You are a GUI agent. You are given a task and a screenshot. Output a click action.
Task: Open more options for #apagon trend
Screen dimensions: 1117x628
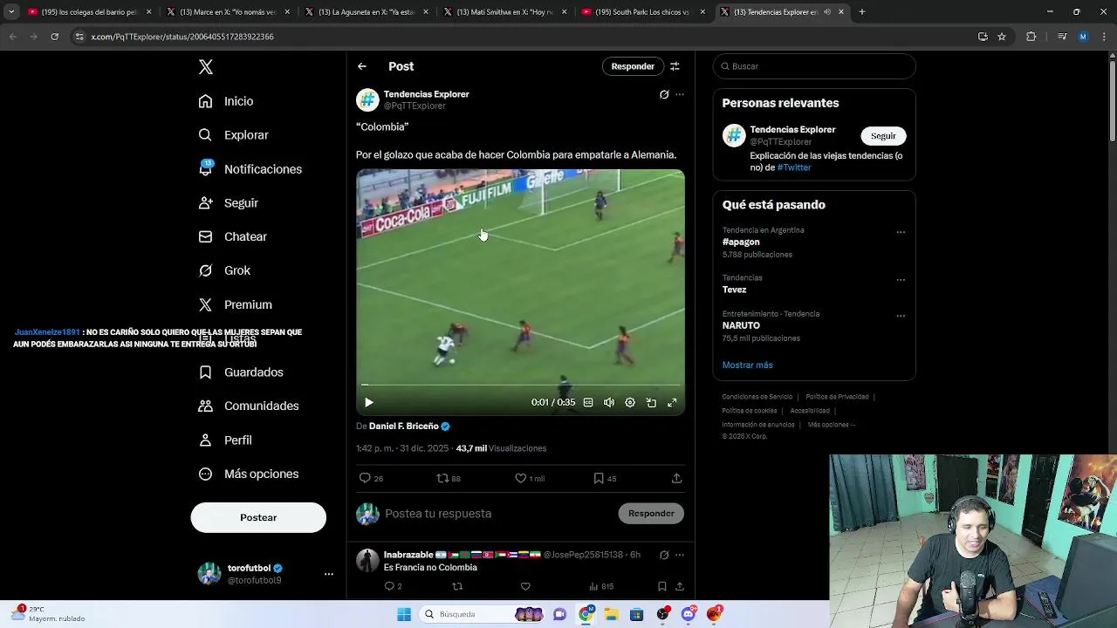901,233
